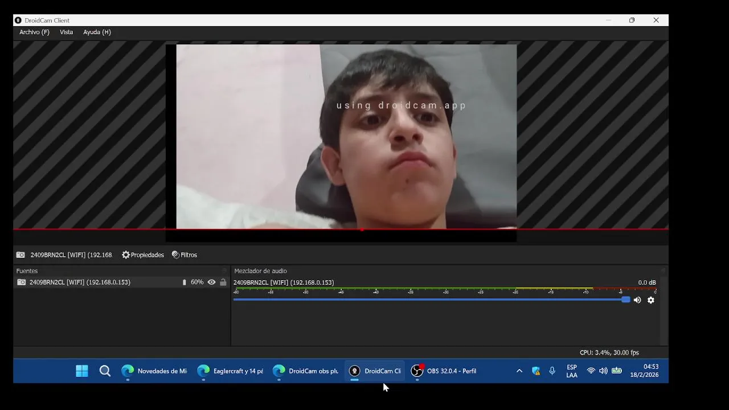Open the Ayuda (H) menu
729x410 pixels.
click(x=97, y=32)
